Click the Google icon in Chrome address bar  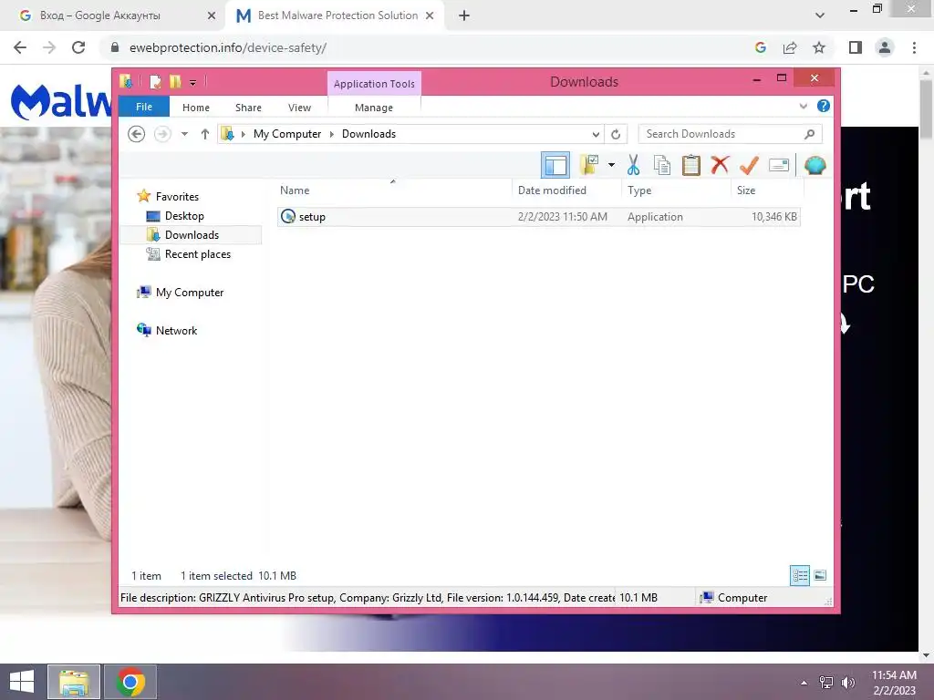761,47
